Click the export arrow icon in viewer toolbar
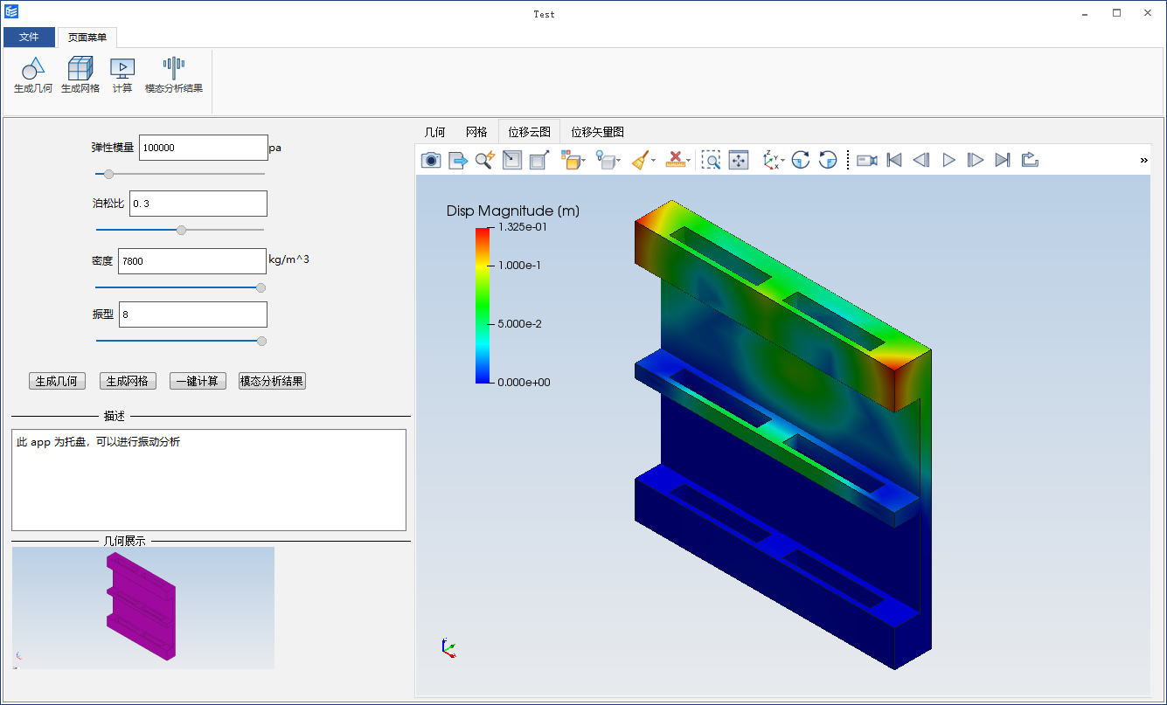The image size is (1167, 705). point(458,160)
